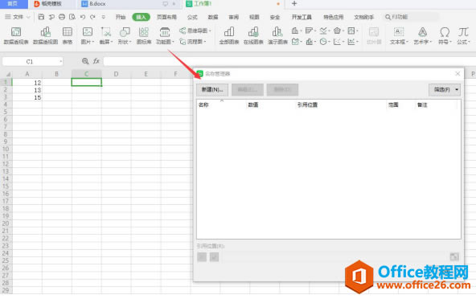Insert 艺术字 word art
The height and width of the screenshot is (299, 476).
(x=423, y=36)
